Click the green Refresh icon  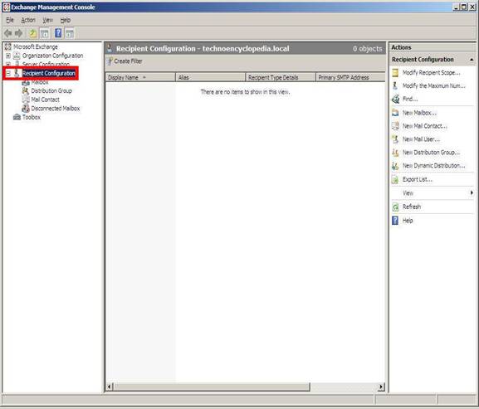[395, 207]
